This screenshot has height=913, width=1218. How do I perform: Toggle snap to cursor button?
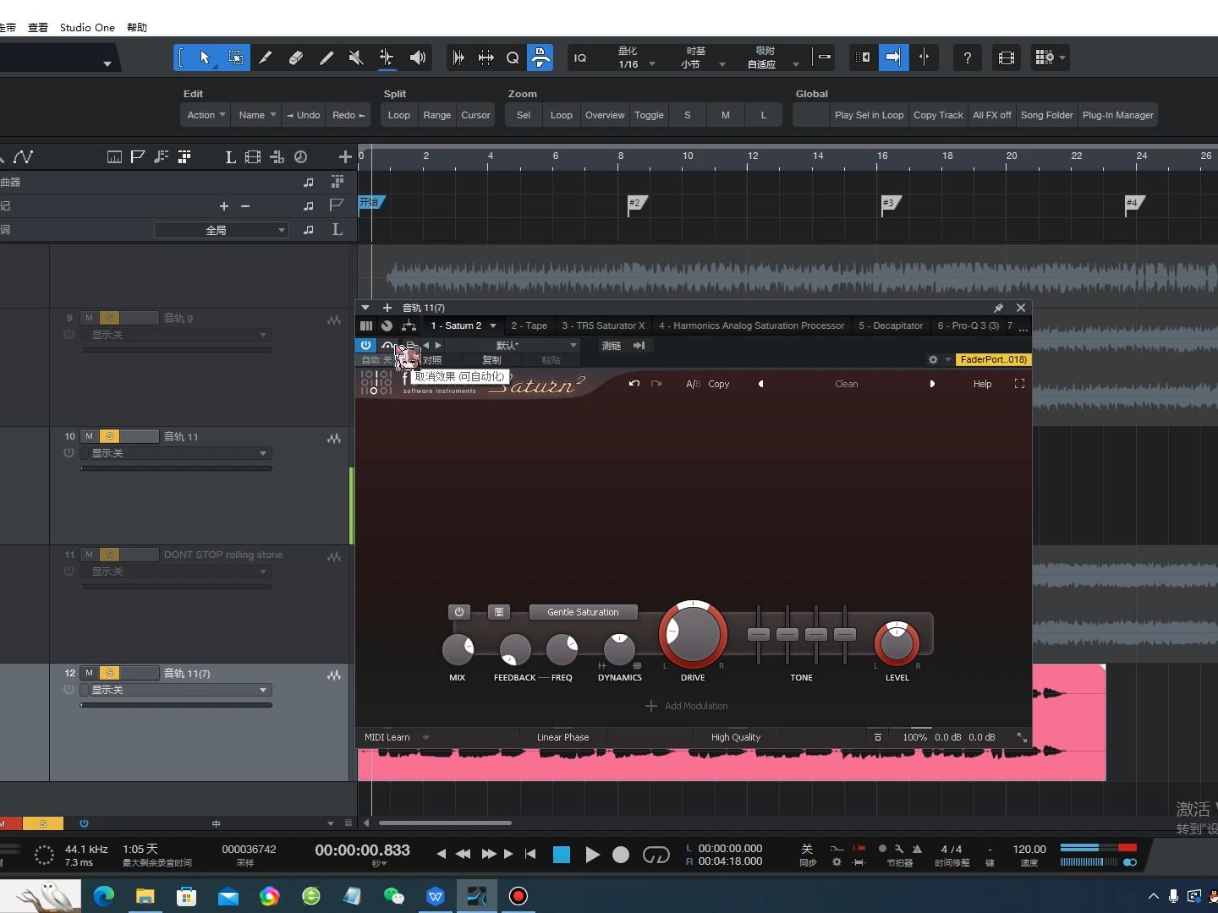pyautogui.click(x=924, y=57)
